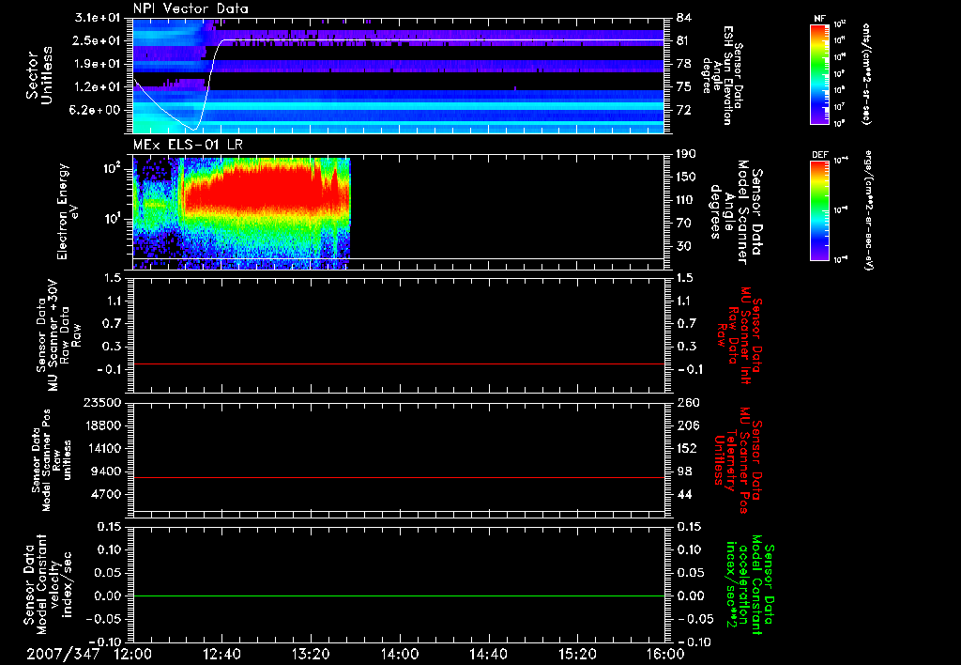
Task: Click the '23500' scanner position tick
Action: pos(102,402)
